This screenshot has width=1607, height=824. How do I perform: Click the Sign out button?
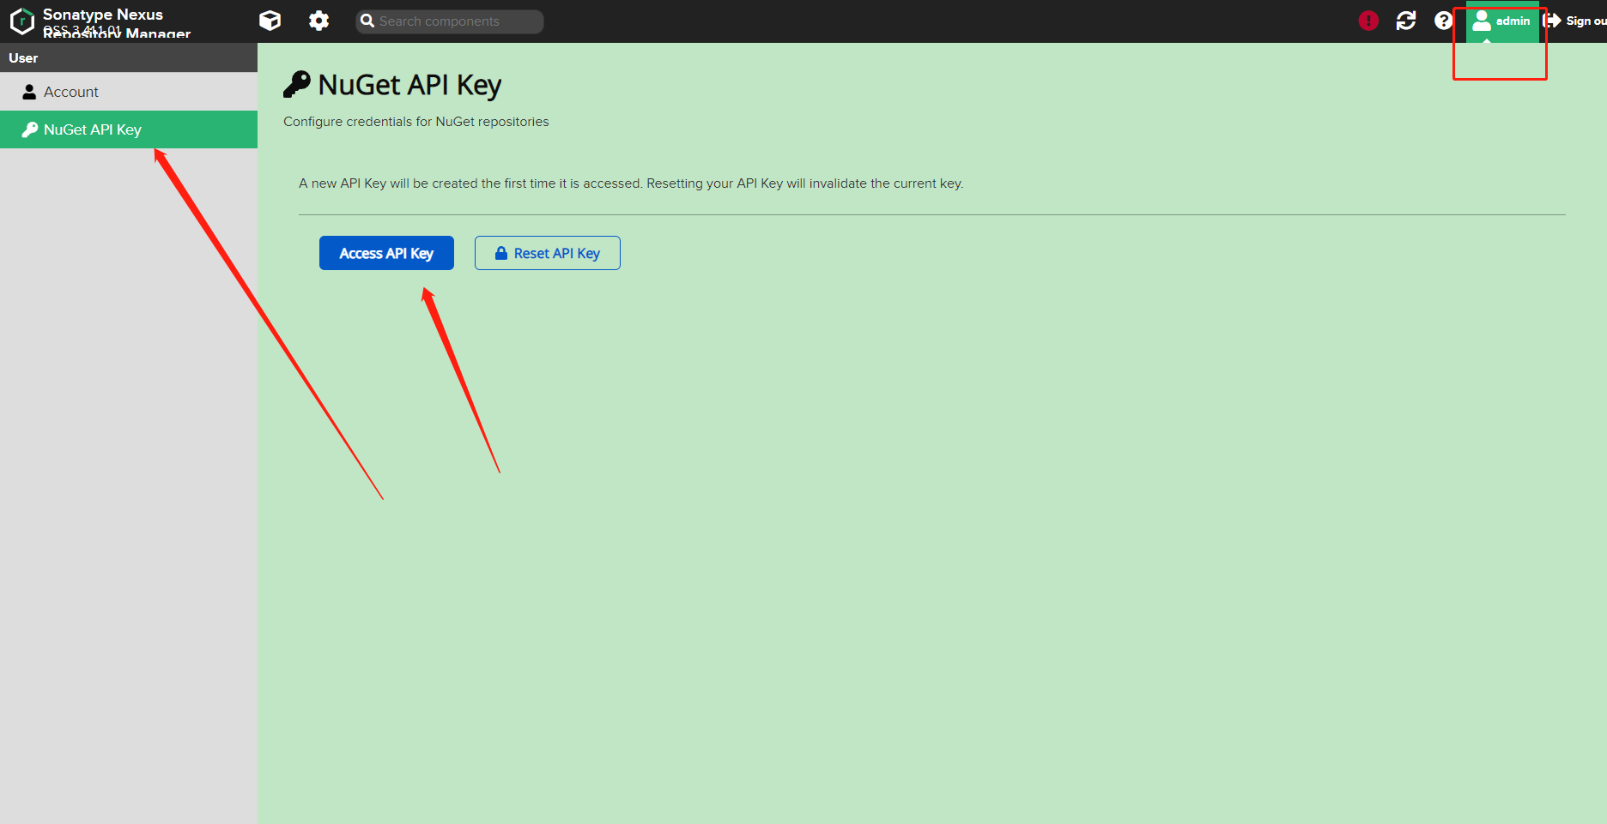1574,21
